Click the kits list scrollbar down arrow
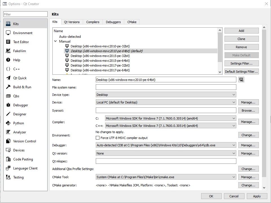The height and width of the screenshot is (203, 271). [220, 72]
